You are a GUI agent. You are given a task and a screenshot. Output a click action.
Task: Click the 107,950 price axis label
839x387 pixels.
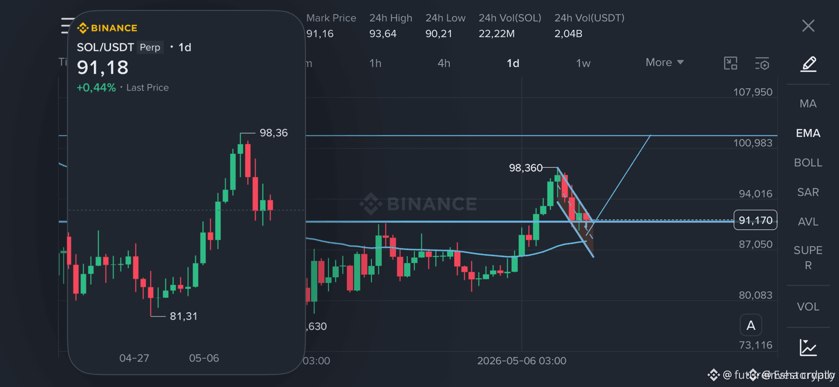(753, 92)
